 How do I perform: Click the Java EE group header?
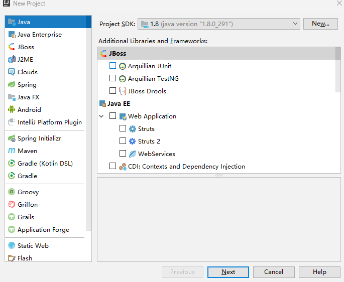[119, 103]
